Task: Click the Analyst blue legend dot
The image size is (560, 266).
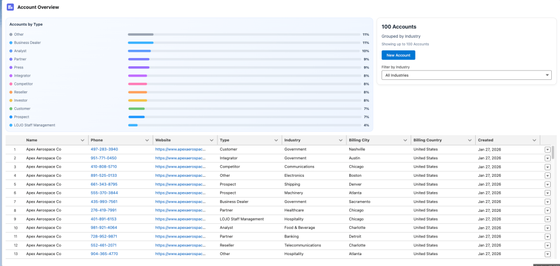Action: [x=11, y=51]
